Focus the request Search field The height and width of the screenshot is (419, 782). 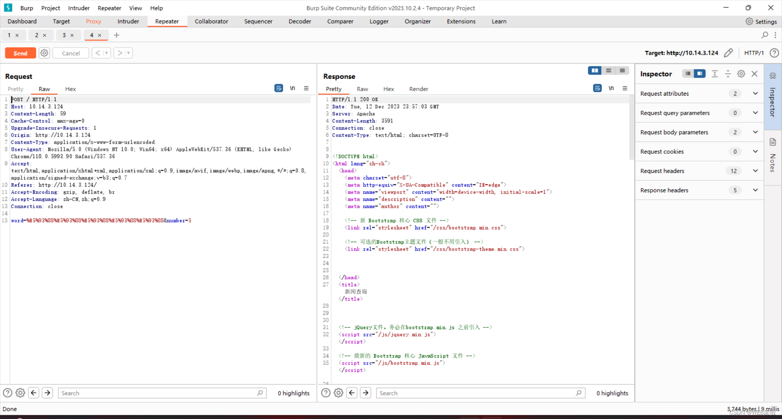tap(162, 393)
